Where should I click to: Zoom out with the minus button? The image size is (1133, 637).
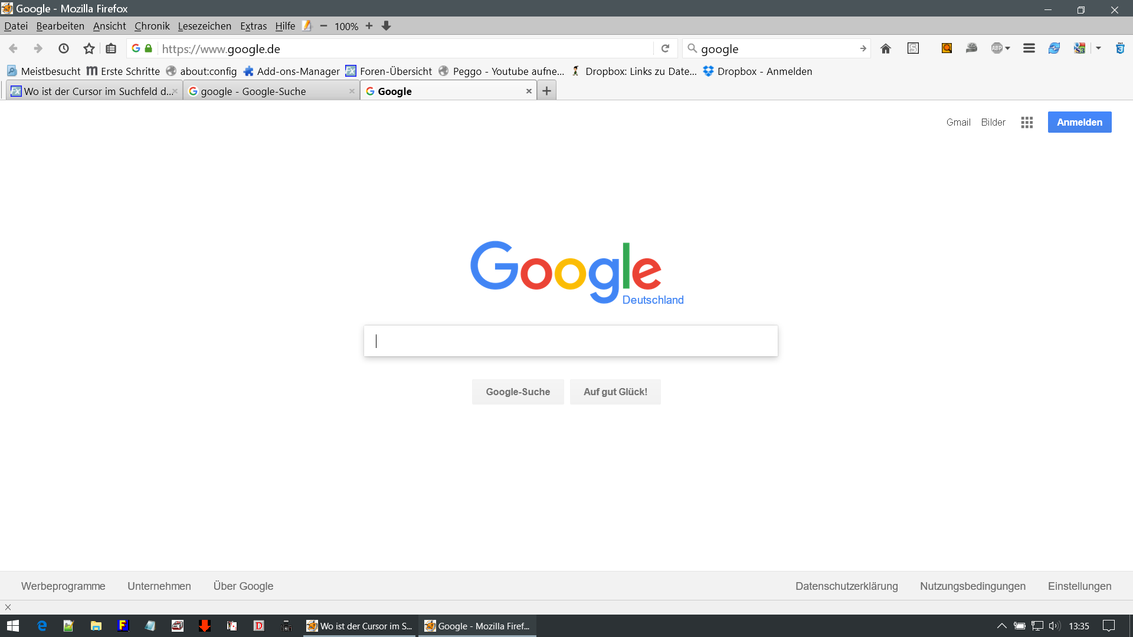pos(323,26)
